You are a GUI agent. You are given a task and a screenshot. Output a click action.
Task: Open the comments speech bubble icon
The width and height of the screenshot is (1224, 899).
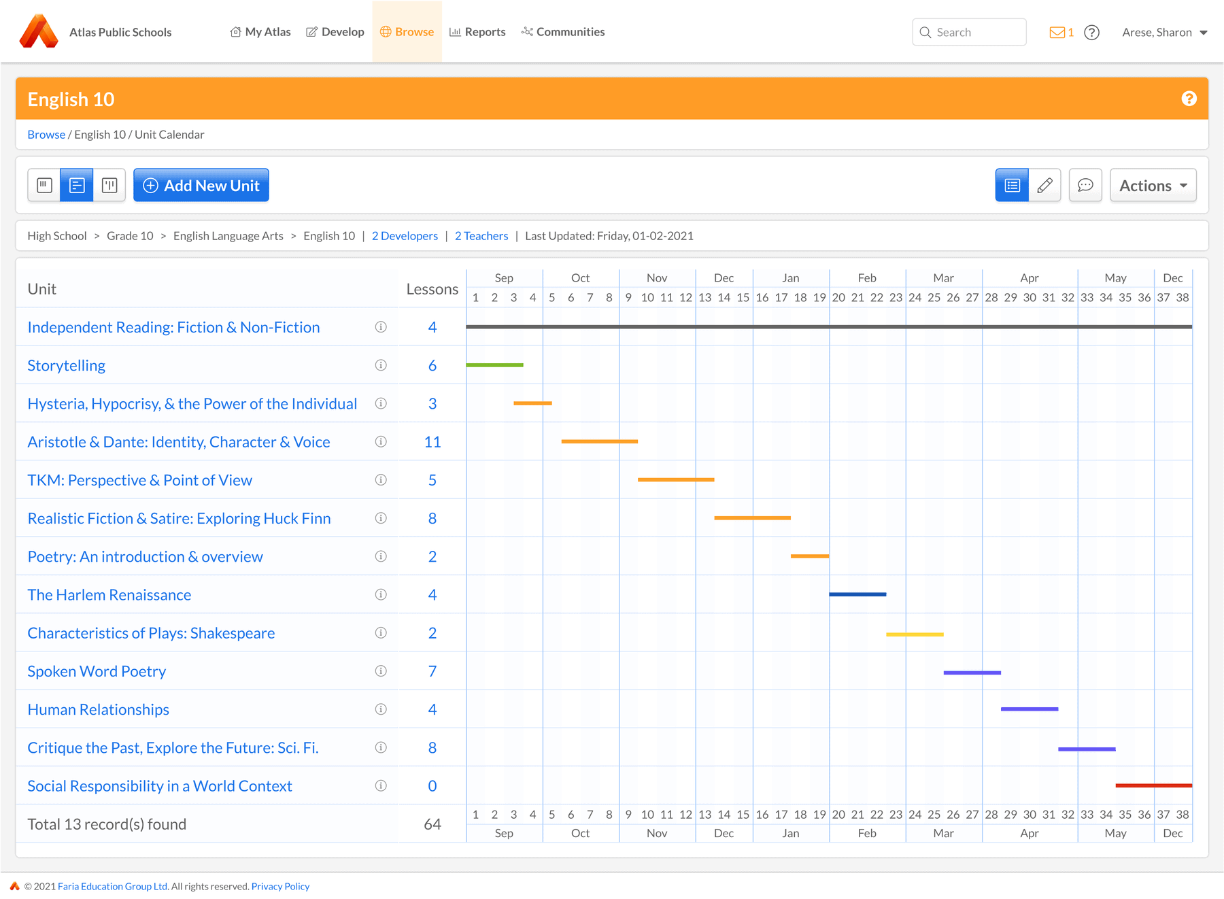[x=1085, y=185]
